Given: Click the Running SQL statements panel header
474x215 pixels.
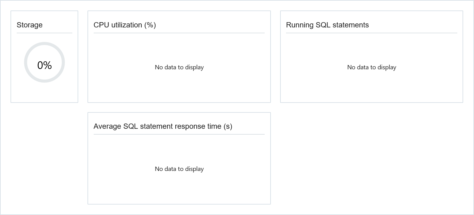Looking at the screenshot, I should [327, 25].
